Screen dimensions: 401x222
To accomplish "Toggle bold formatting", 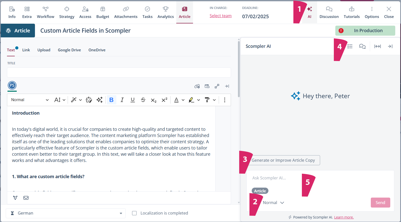I will (x=111, y=100).
